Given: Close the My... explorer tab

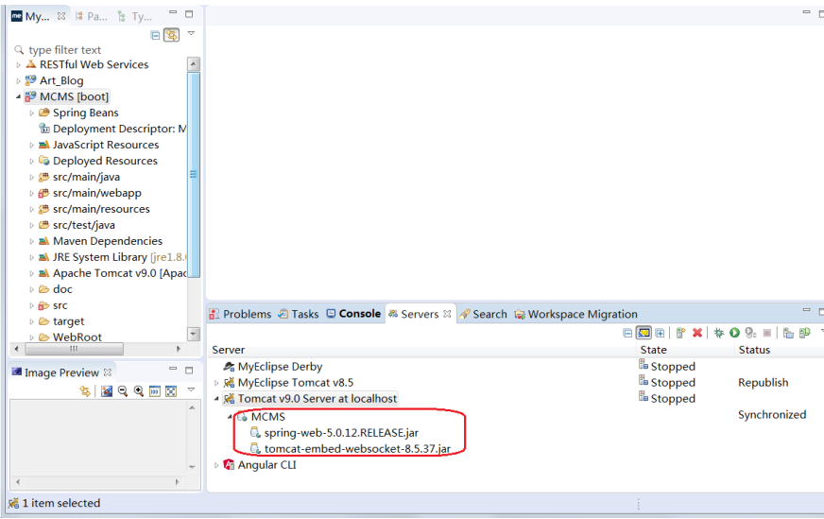Looking at the screenshot, I should [61, 16].
